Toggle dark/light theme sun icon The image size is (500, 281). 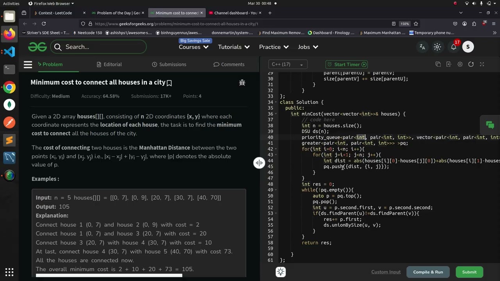437,47
